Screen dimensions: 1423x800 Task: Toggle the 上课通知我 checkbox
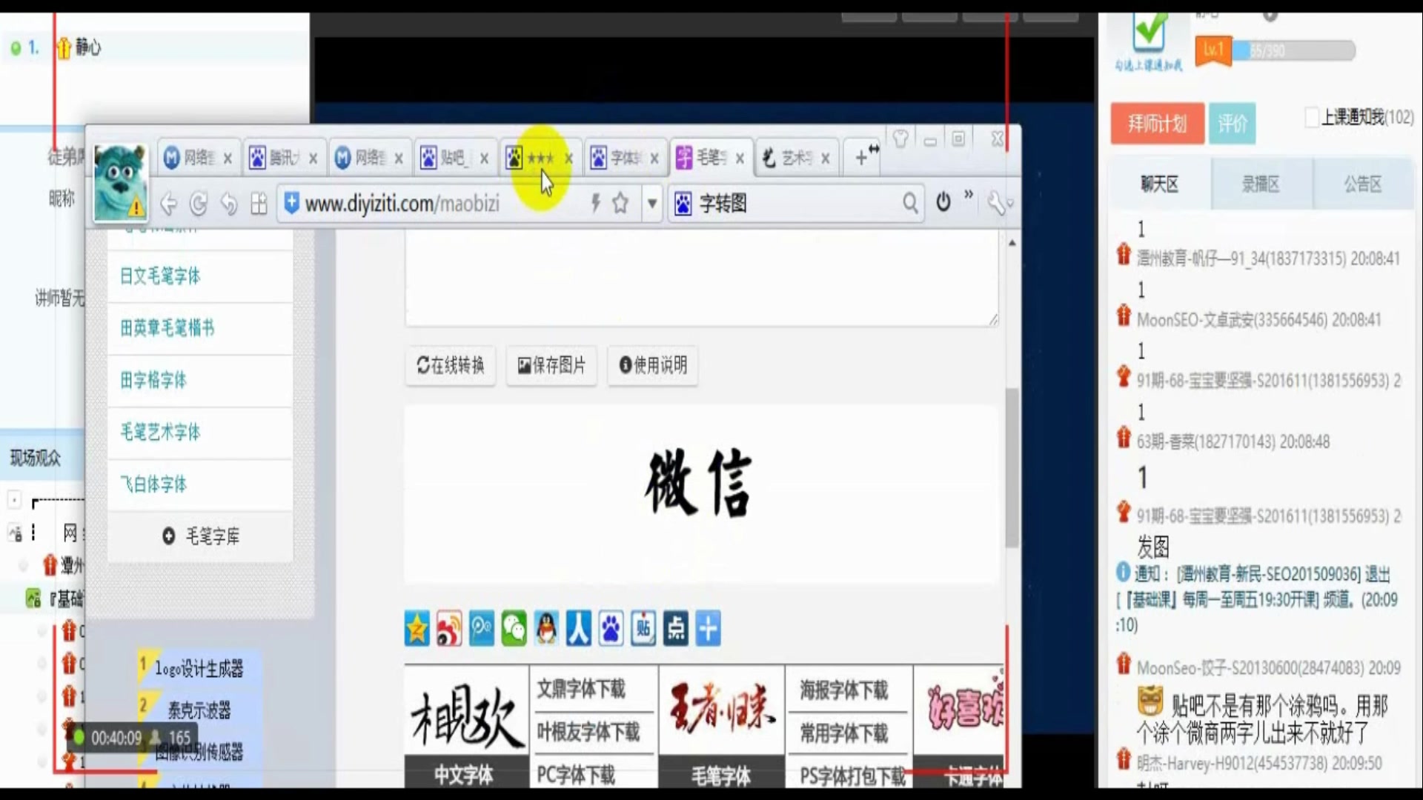pos(1312,117)
